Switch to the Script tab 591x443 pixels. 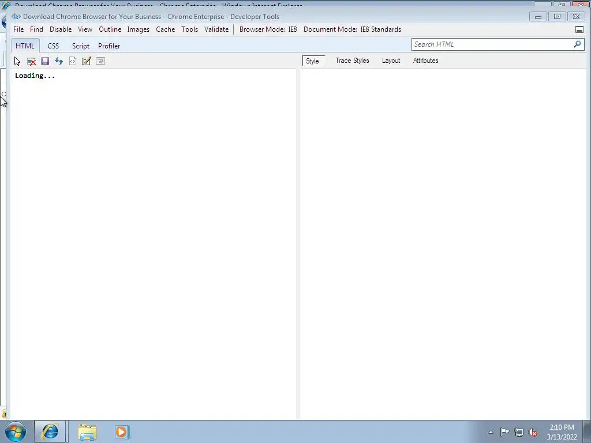(x=81, y=46)
